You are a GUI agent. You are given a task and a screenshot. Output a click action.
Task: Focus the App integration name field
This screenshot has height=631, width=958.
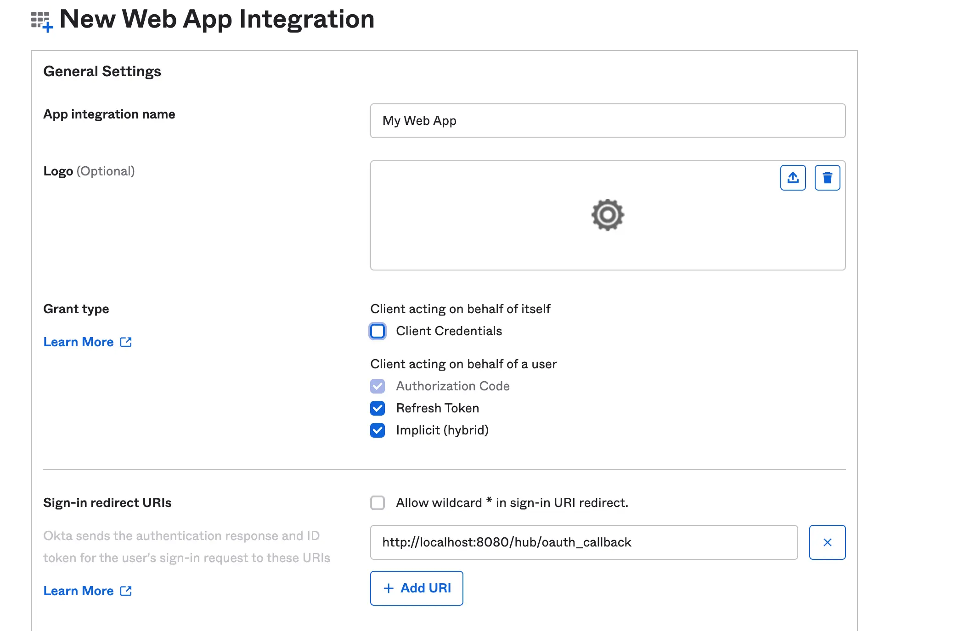coord(608,121)
